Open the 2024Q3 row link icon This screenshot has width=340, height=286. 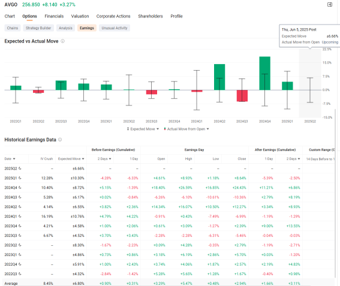pos(20,197)
